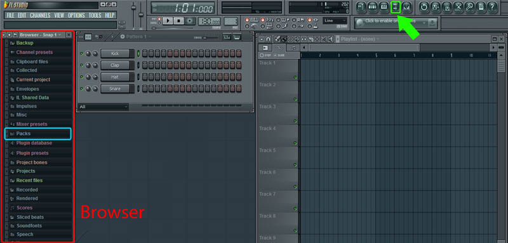Open the Playlist options menu arrow
508x243 pixels.
tap(262, 39)
